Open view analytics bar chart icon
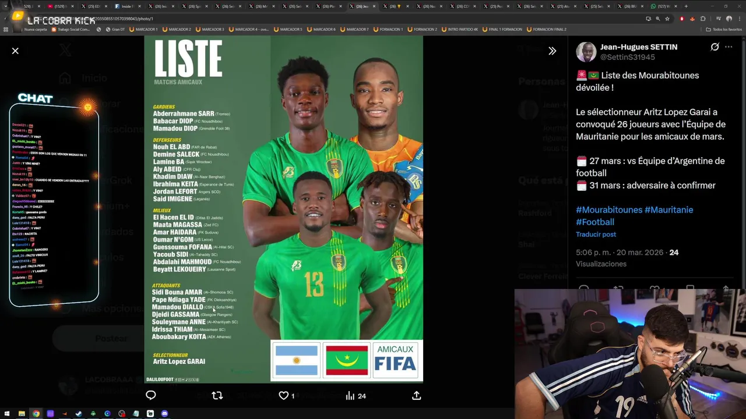746x419 pixels. [350, 396]
